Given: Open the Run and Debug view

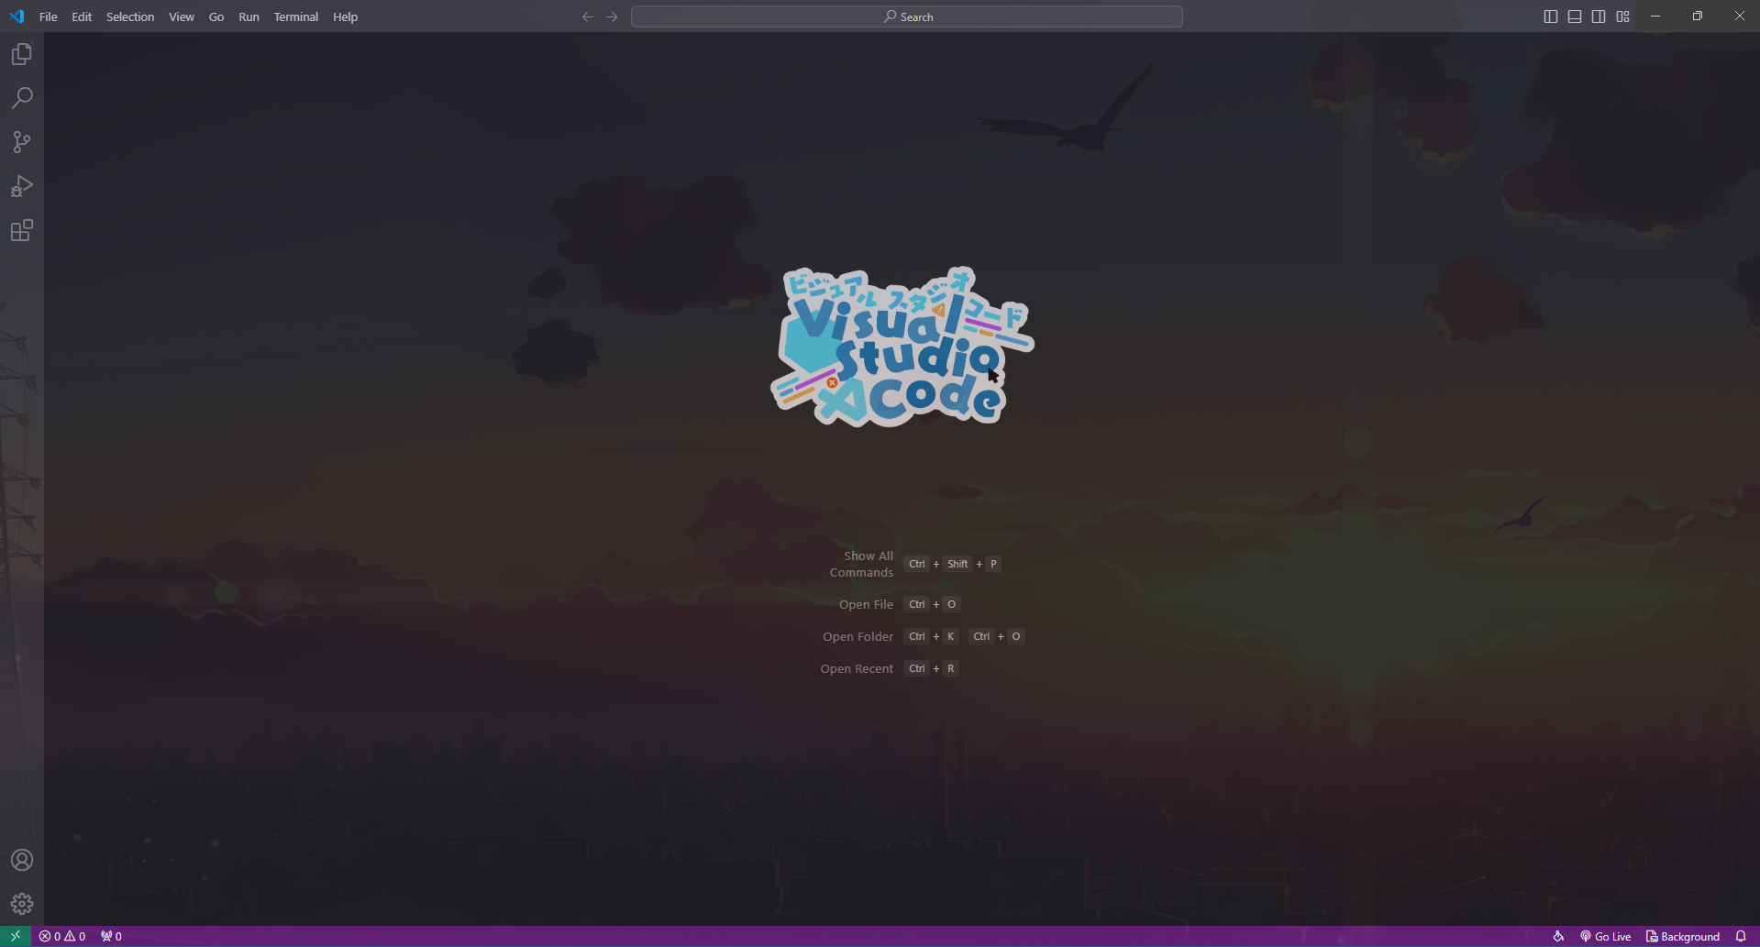Looking at the screenshot, I should [x=22, y=186].
